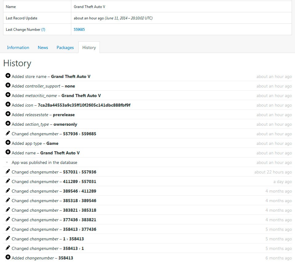Click plus icon beside Added changenumber 358413
Viewport: 295px width, 265px height.
(8, 257)
